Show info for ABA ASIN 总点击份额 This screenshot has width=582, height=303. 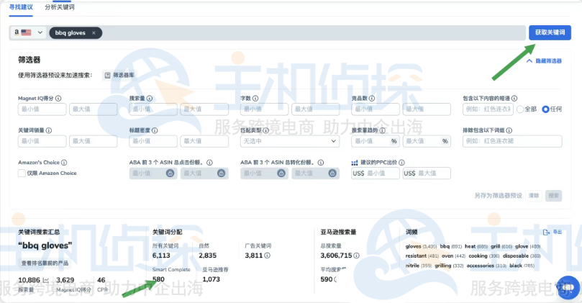[209, 163]
